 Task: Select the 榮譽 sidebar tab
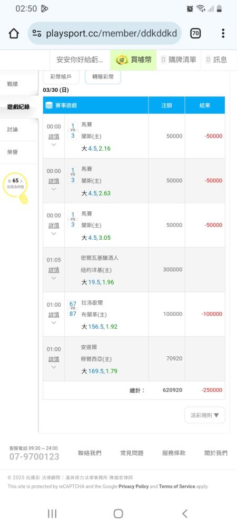(x=13, y=152)
